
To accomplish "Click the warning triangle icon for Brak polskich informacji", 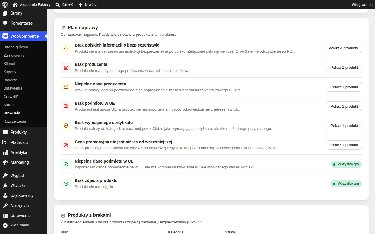I will (x=66, y=48).
